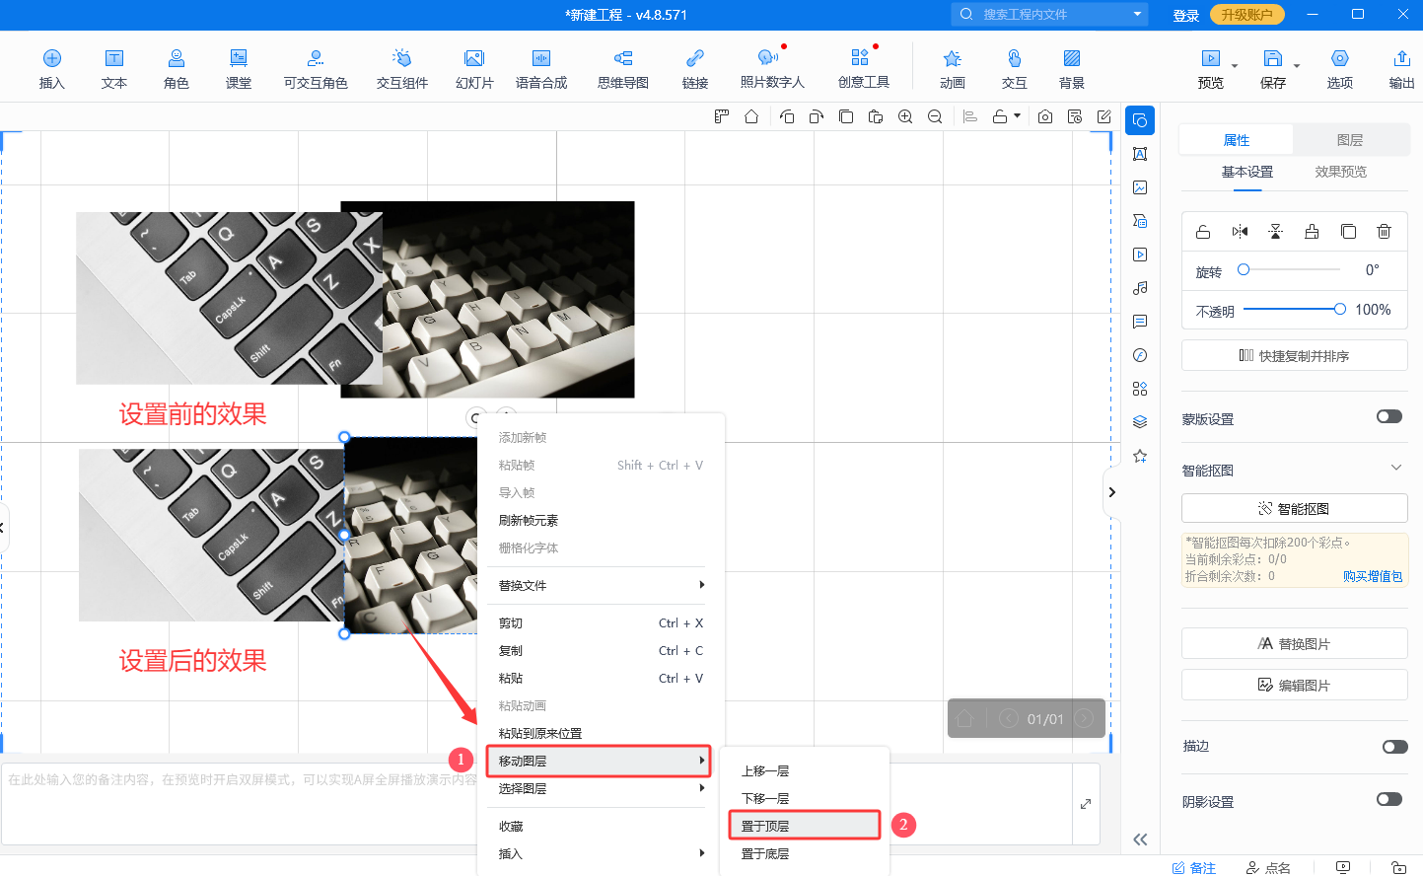Enable the 阴影设置 shadow toggle
Screen dimensions: 1423x876
coord(1388,799)
